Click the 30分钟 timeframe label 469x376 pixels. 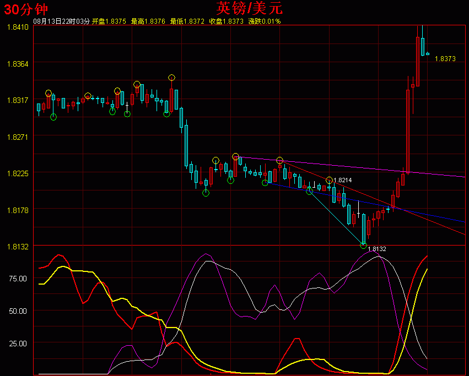click(x=25, y=8)
